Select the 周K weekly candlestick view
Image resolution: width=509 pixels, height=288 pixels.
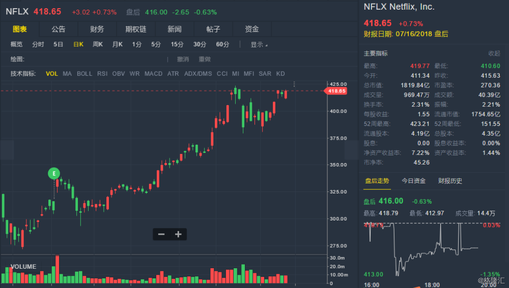tap(98, 44)
